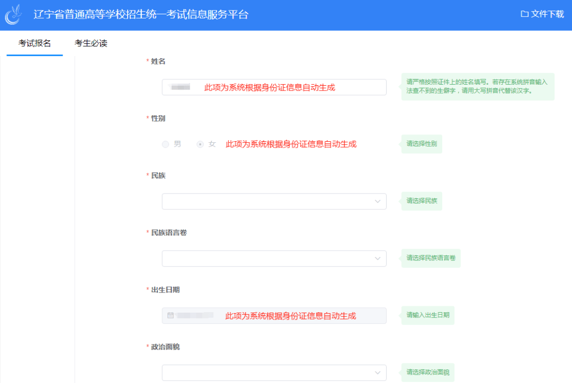Expand the 民族语言卷 dropdown
Viewport: 572px width, 383px height.
(274, 259)
